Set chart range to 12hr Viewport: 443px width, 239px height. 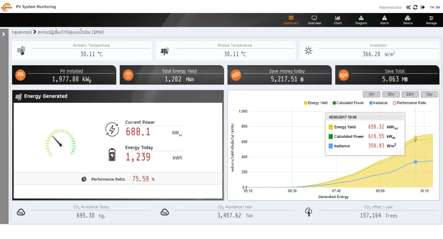[391, 94]
